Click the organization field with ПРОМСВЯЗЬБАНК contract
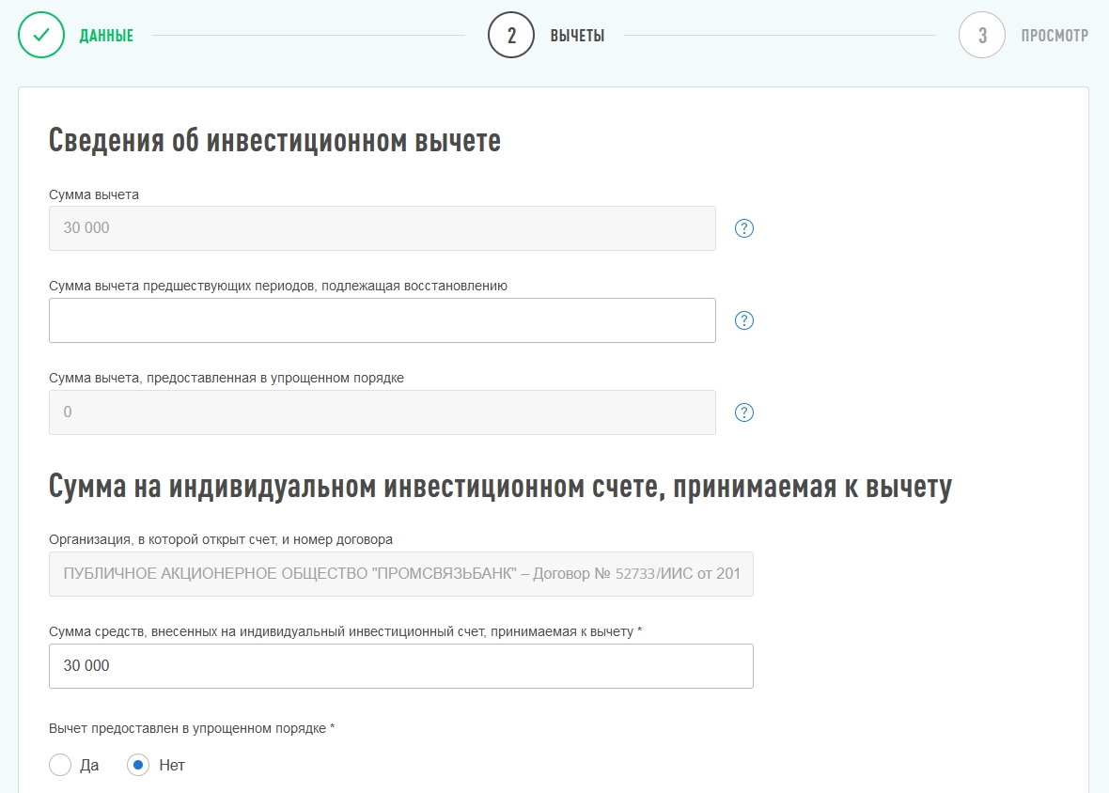Image resolution: width=1109 pixels, height=793 pixels. click(401, 574)
